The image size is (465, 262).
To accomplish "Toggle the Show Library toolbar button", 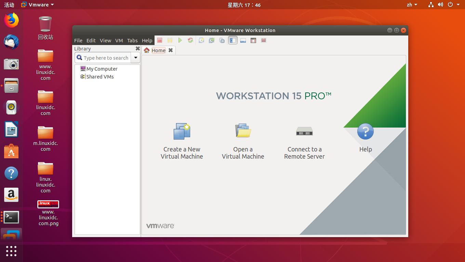I will pos(233,40).
